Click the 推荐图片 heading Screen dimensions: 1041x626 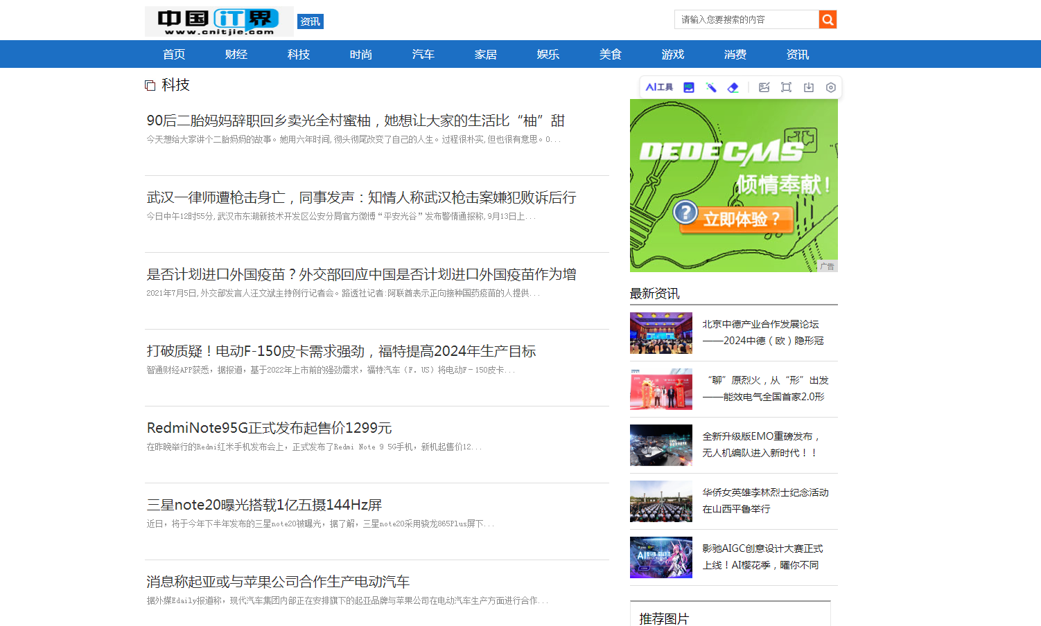pyautogui.click(x=664, y=618)
